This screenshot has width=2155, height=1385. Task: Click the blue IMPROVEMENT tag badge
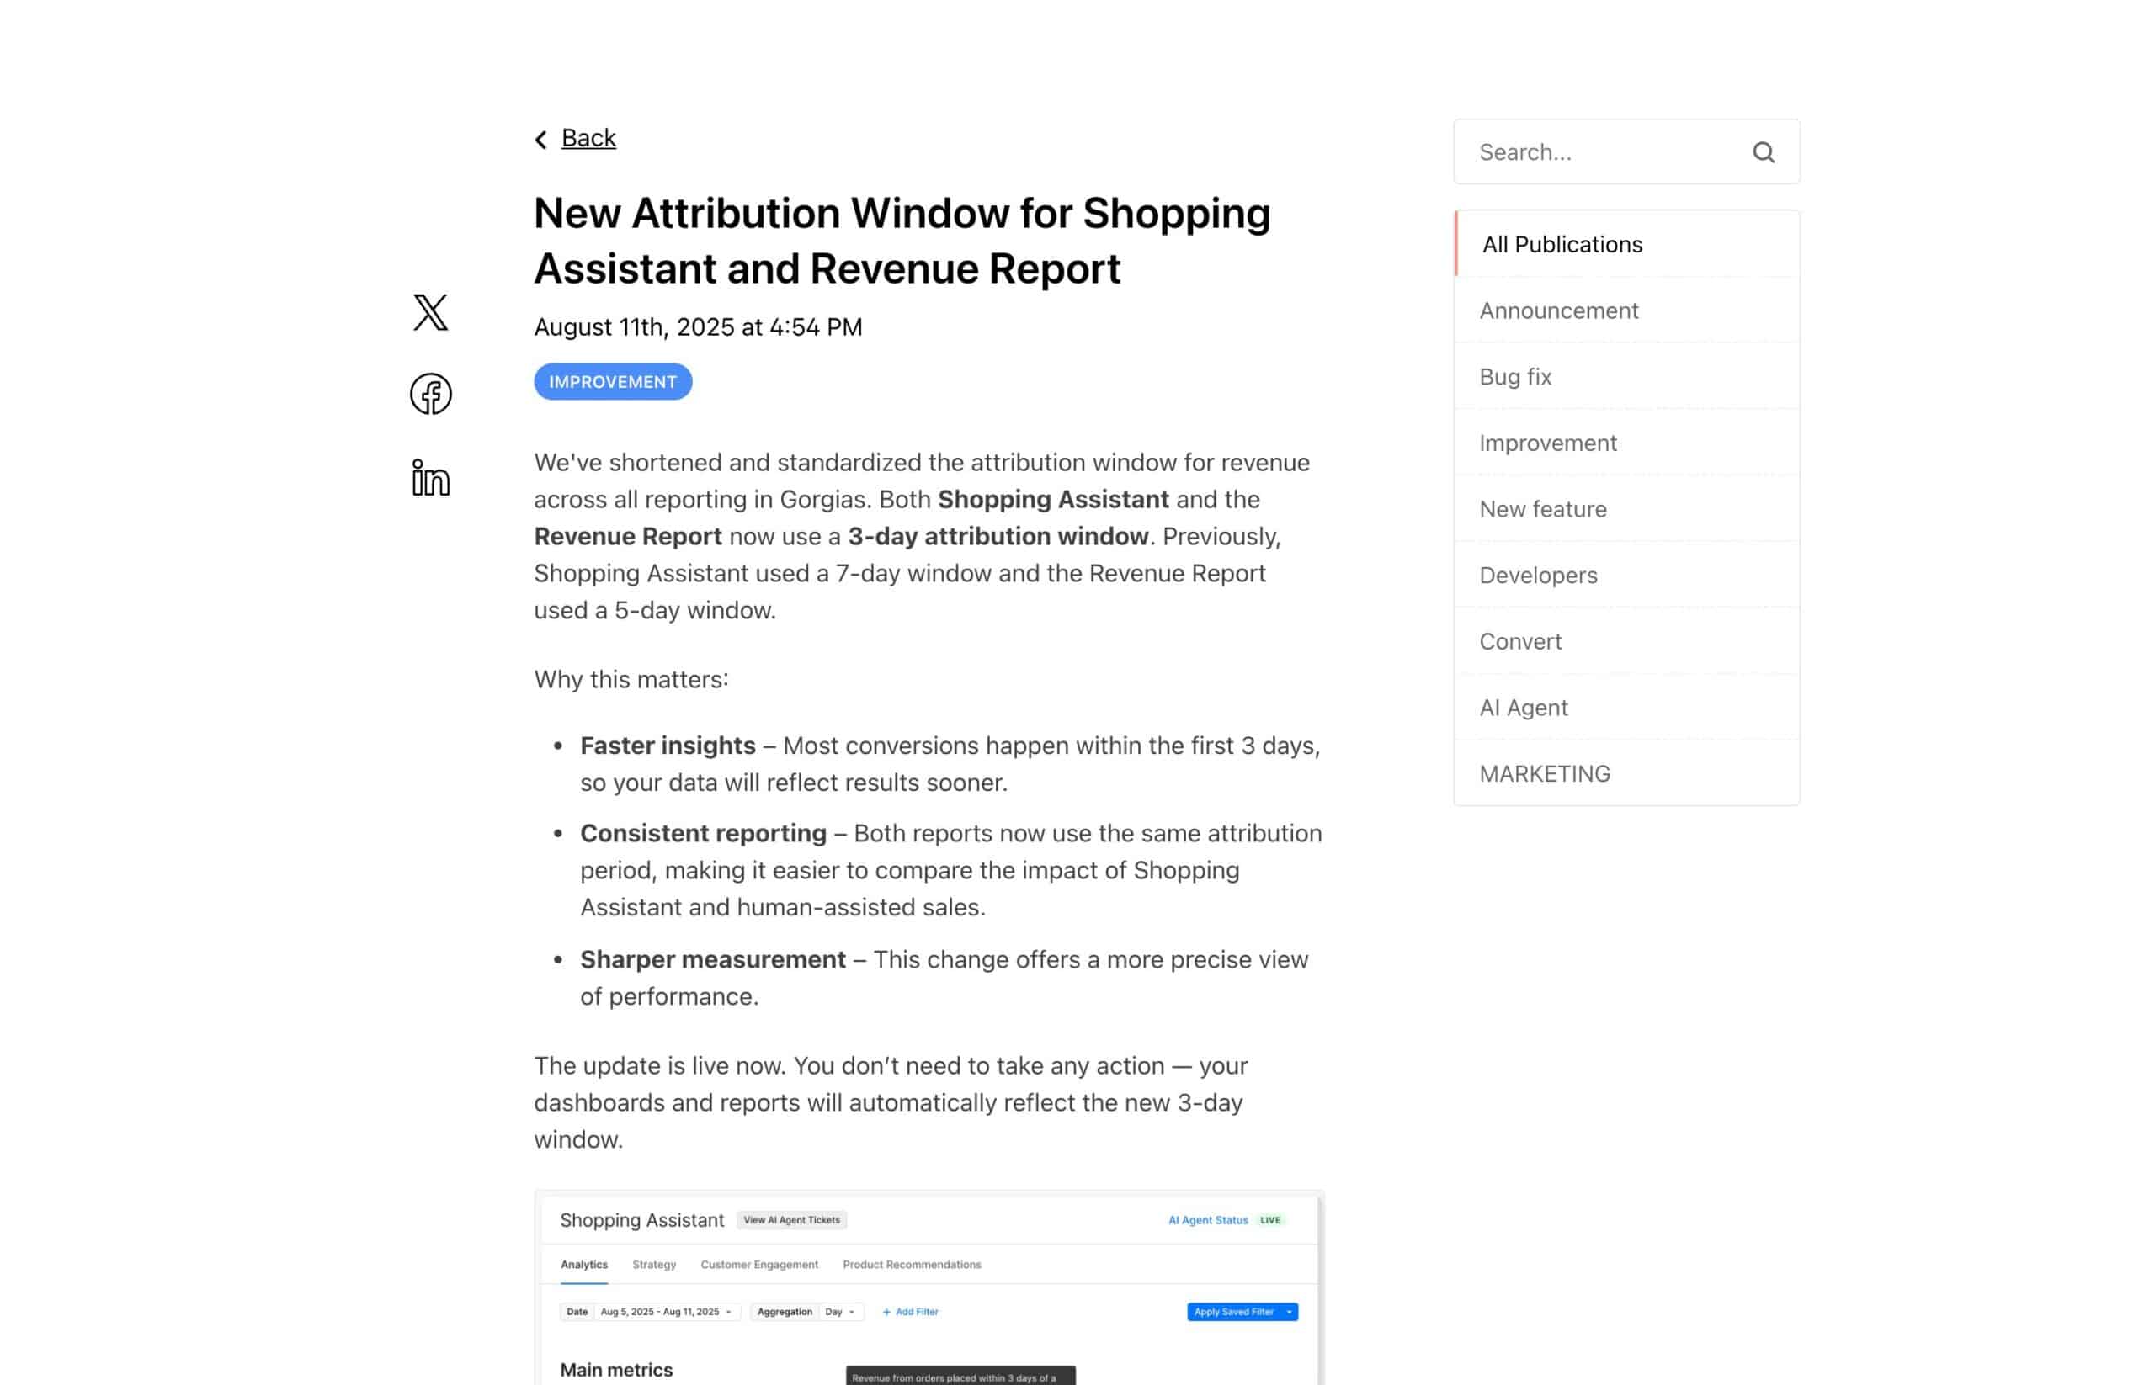(x=613, y=381)
